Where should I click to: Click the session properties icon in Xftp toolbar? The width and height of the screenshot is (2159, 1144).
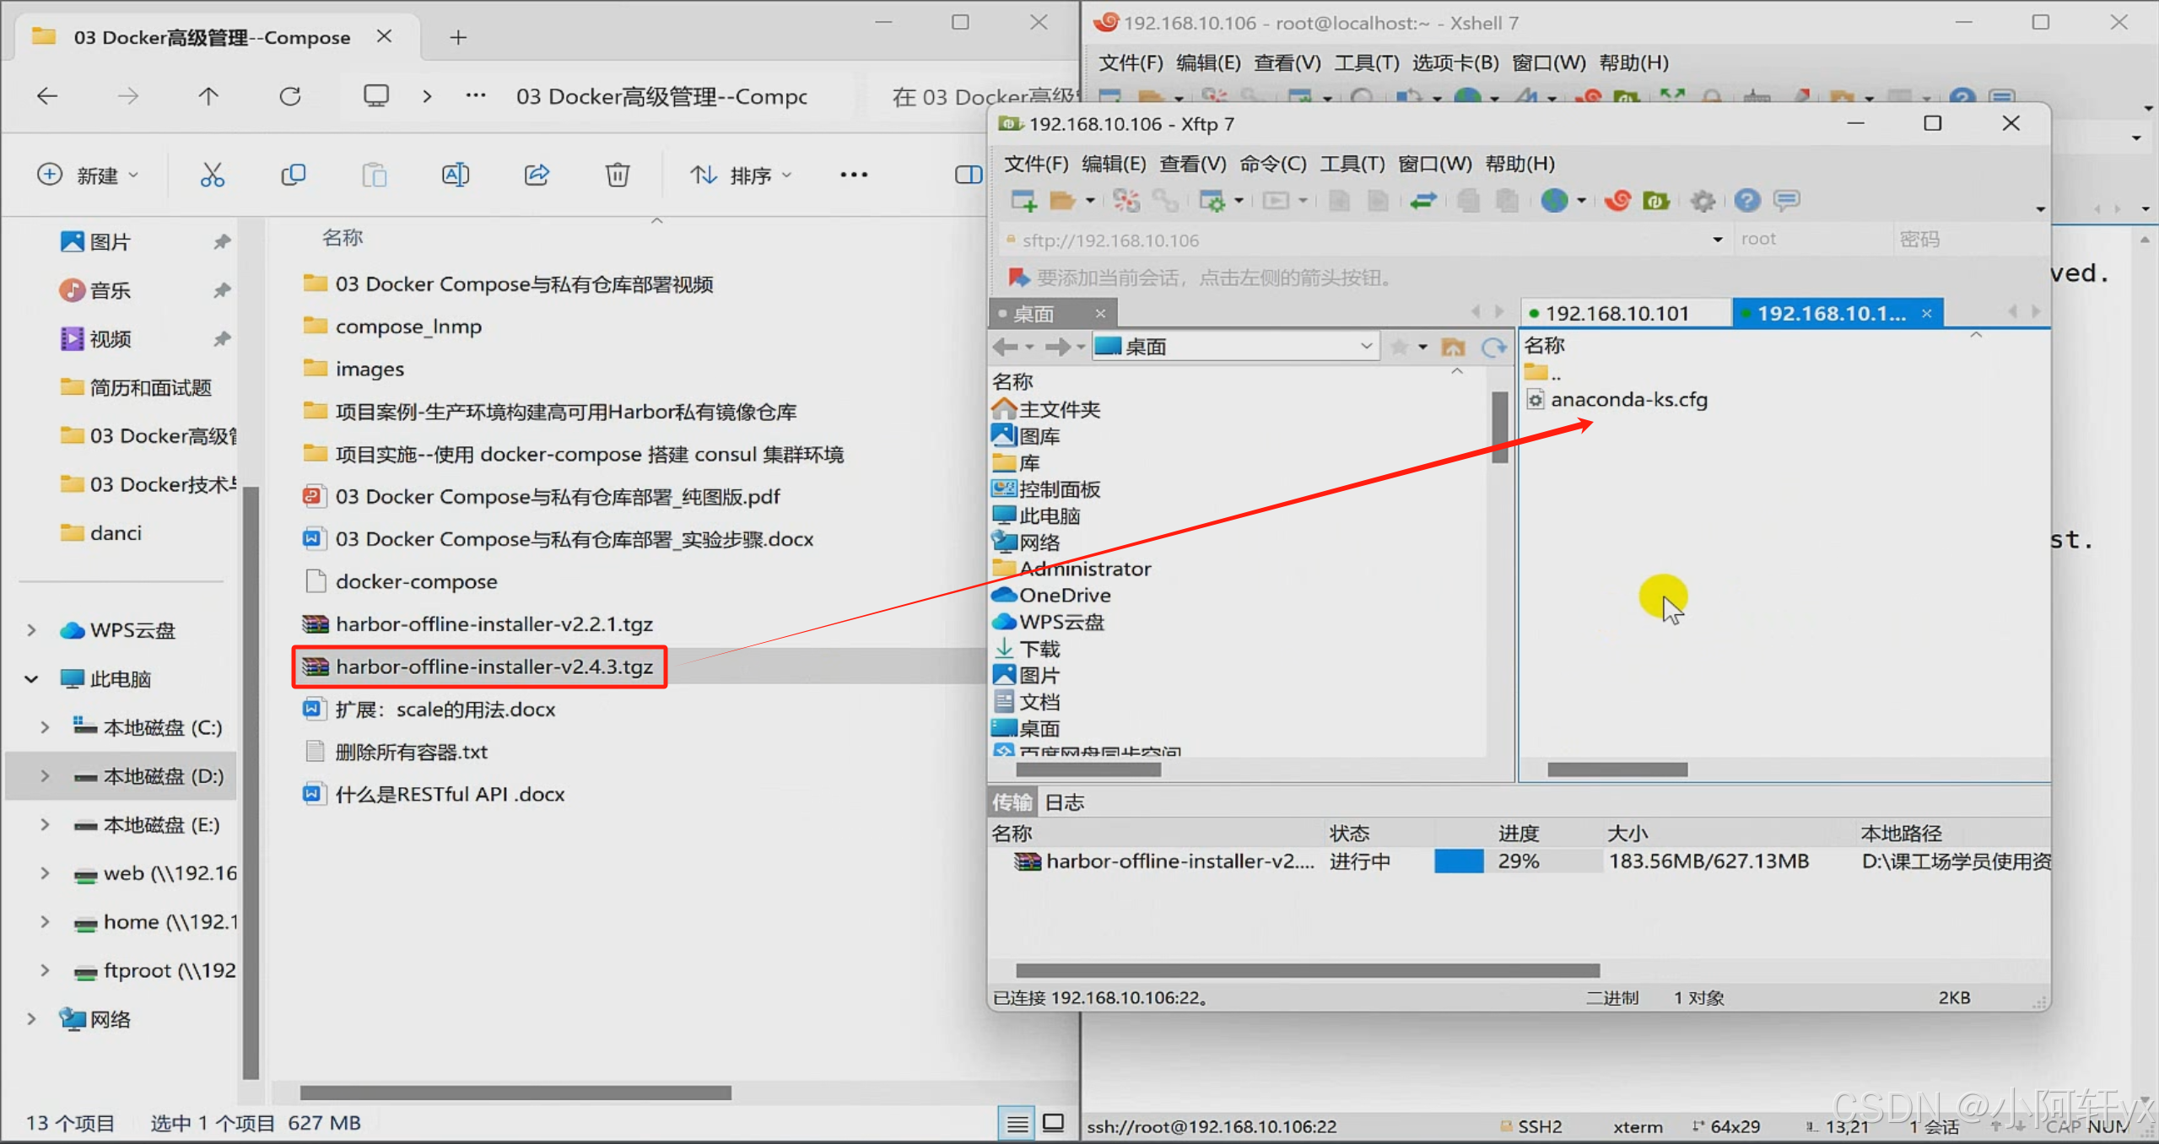[x=1212, y=201]
